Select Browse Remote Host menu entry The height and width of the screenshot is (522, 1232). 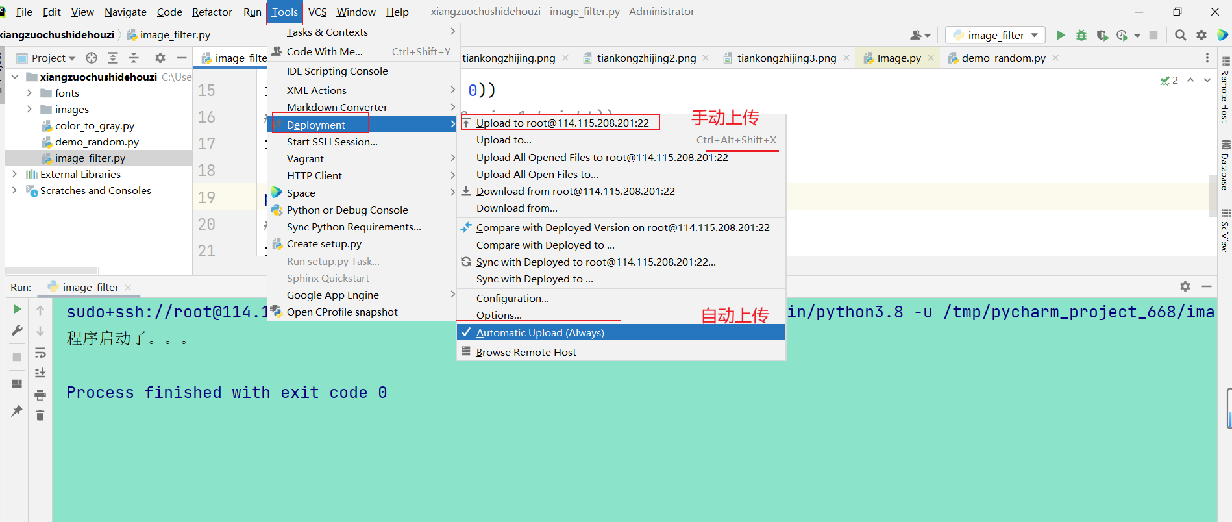(621, 352)
